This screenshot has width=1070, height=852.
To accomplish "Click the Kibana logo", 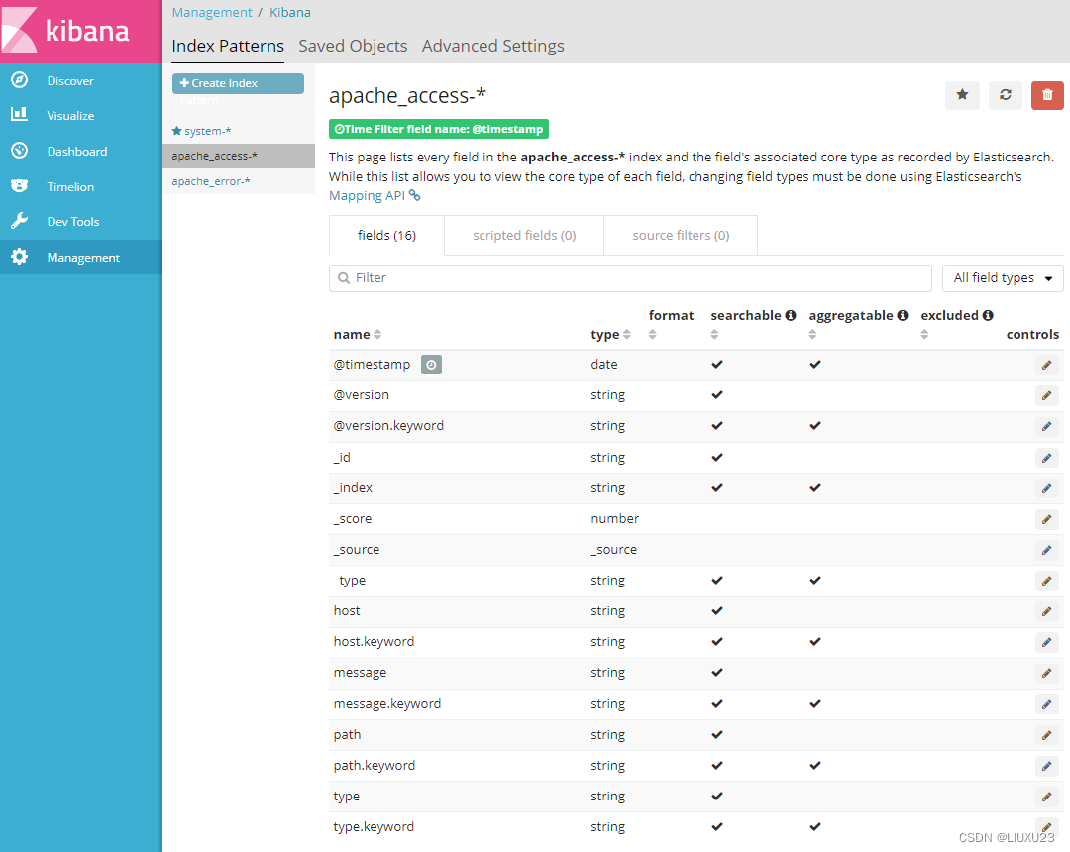I will 80,31.
